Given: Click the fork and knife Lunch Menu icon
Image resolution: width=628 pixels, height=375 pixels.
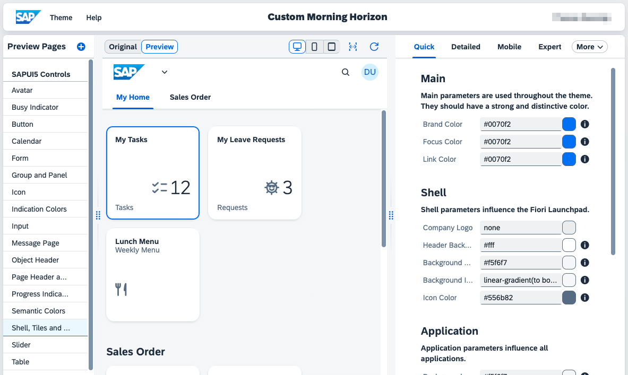Looking at the screenshot, I should (x=121, y=289).
